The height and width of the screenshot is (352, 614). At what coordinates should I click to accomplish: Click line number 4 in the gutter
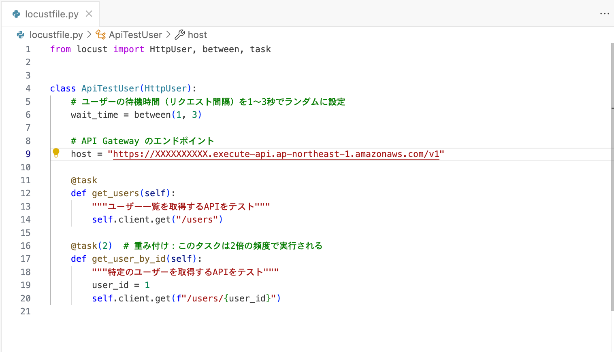(x=28, y=89)
